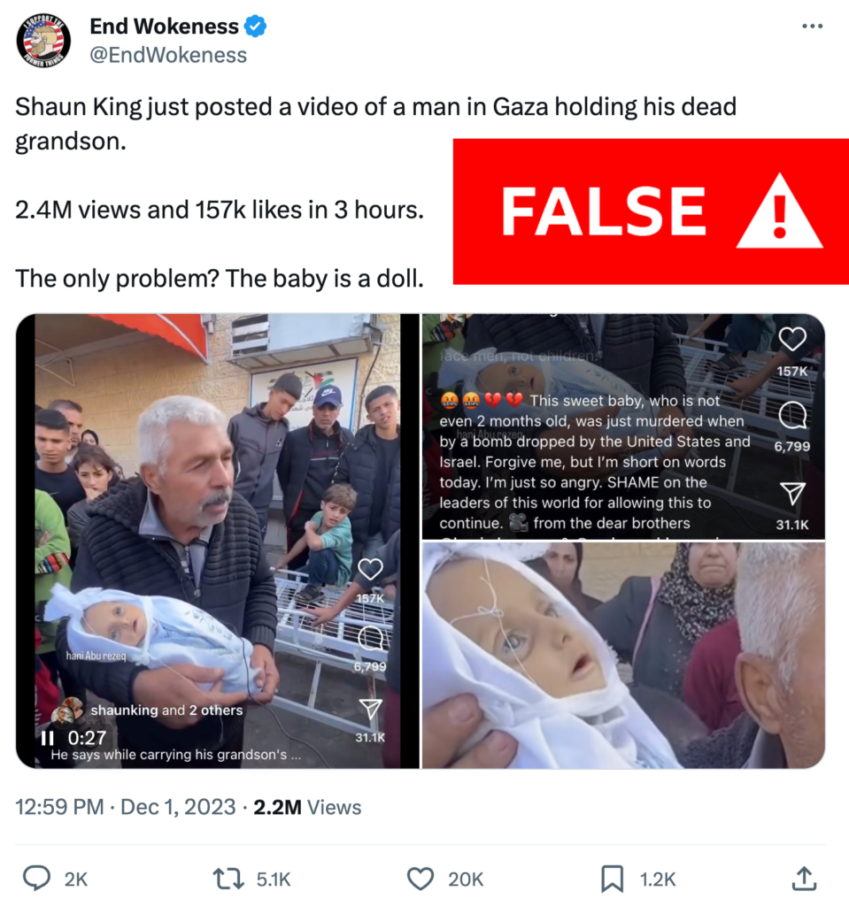The image size is (849, 906).
Task: Click the share upload icon
Action: point(804,879)
